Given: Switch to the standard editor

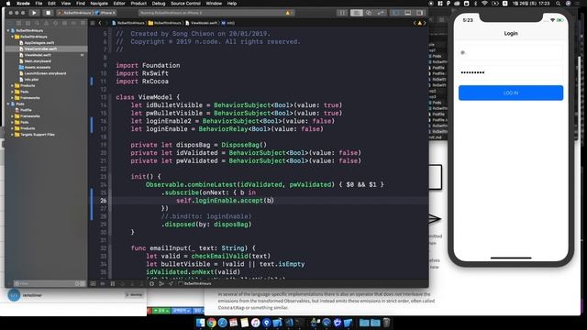Looking at the screenshot, I should pyautogui.click(x=357, y=13).
